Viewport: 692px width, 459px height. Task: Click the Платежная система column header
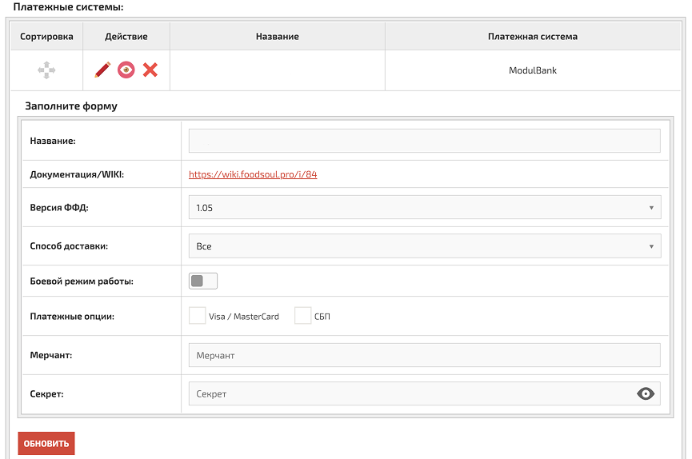click(x=532, y=36)
